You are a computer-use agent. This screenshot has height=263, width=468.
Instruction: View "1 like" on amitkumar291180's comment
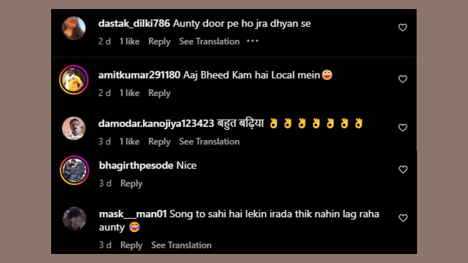129,93
